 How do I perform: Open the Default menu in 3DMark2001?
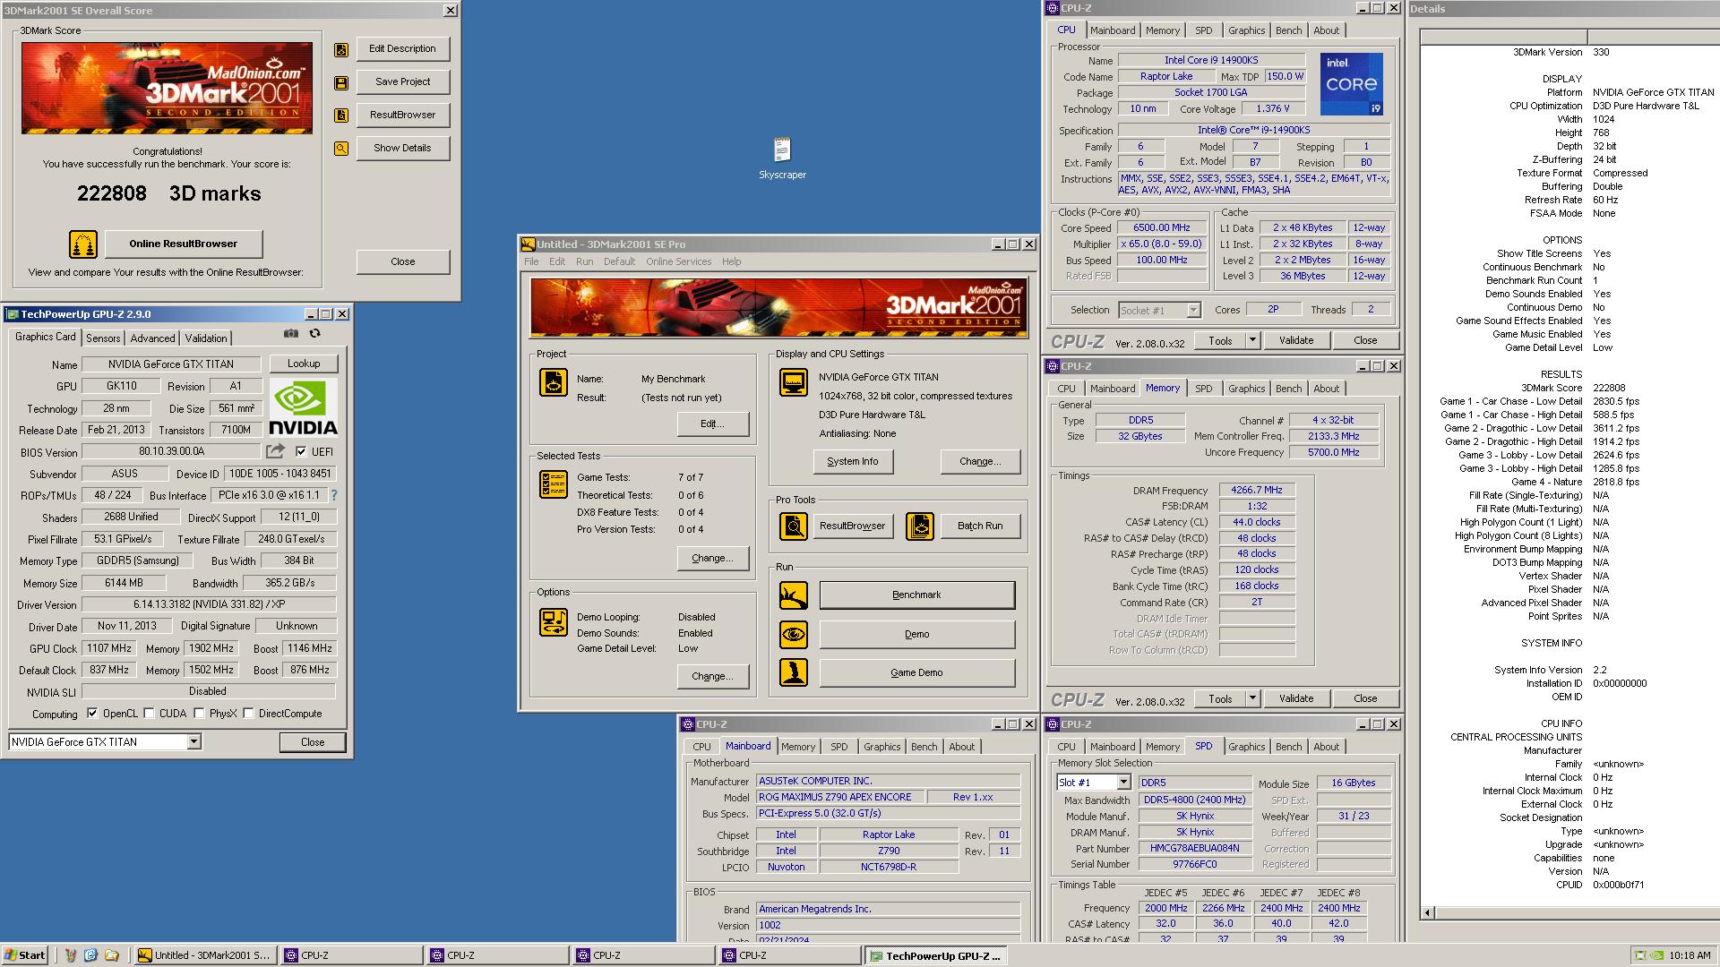tap(619, 261)
